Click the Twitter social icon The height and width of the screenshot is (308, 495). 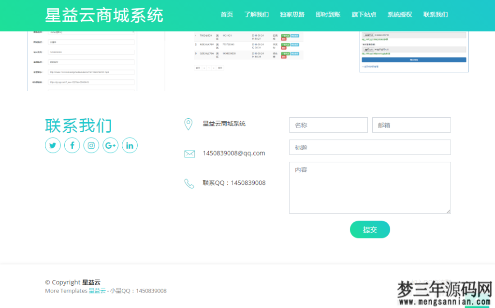click(x=53, y=145)
